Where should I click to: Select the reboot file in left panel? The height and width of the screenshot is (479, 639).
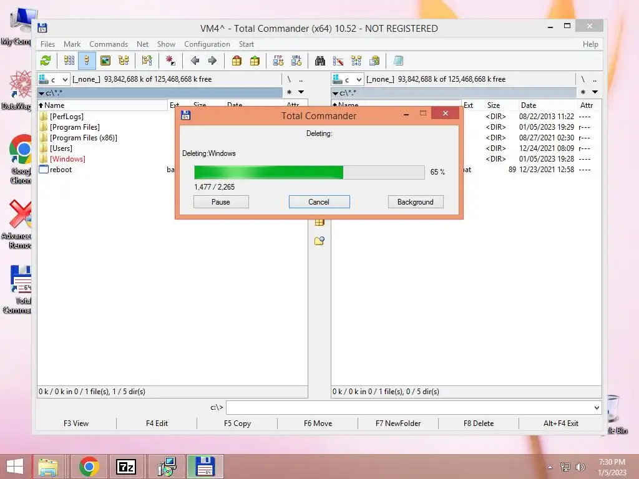[61, 170]
